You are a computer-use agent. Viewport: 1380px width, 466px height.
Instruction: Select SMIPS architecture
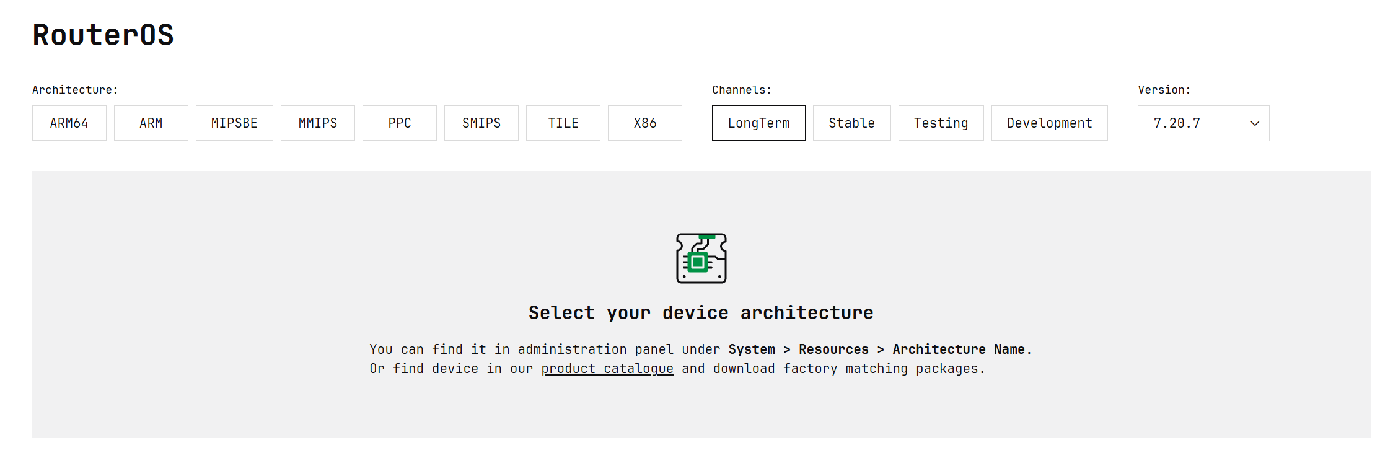pyautogui.click(x=481, y=123)
